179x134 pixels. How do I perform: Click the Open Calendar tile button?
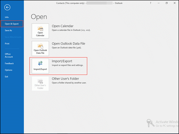[x=40, y=31]
